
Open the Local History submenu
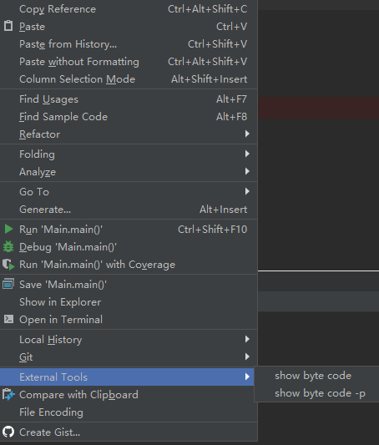129,340
